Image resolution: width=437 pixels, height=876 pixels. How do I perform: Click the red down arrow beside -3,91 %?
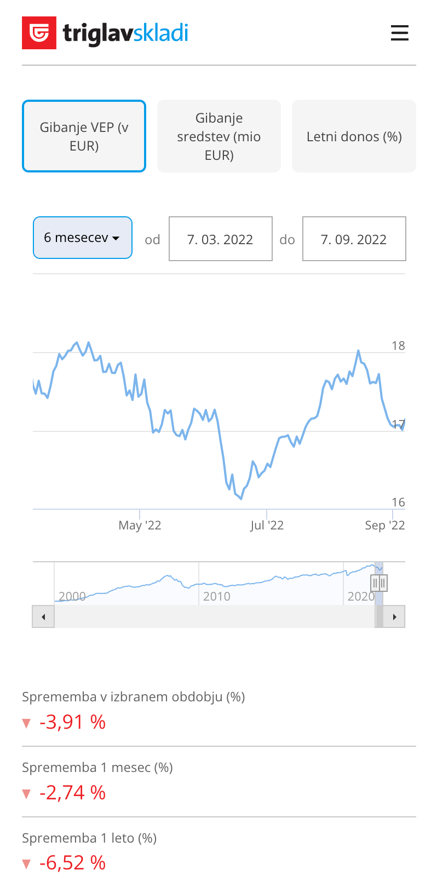tap(26, 724)
